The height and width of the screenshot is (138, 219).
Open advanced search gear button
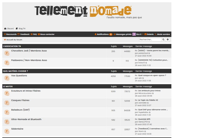click(168, 40)
